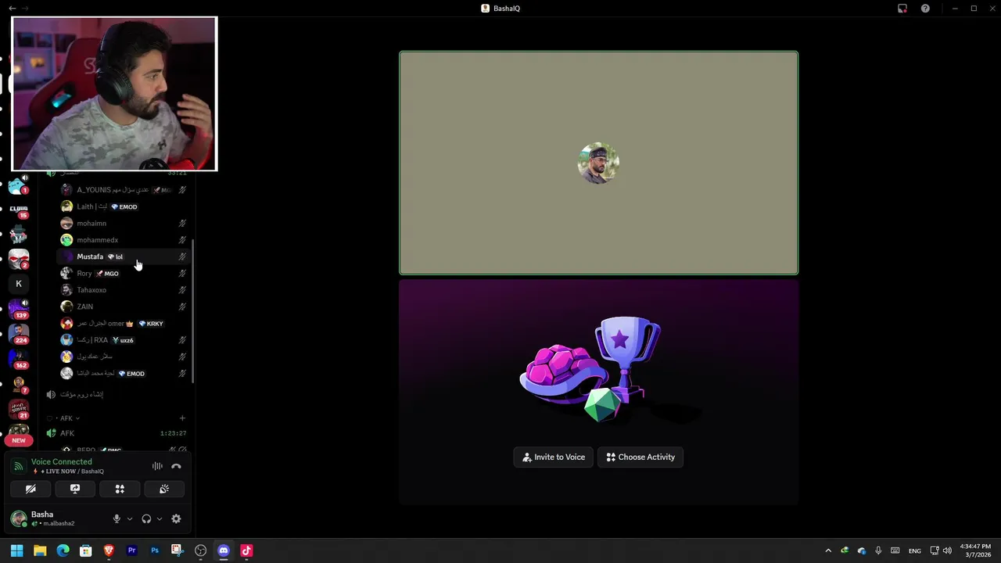1001x563 pixels.
Task: Create channel in AFK category plus icon
Action: point(182,418)
